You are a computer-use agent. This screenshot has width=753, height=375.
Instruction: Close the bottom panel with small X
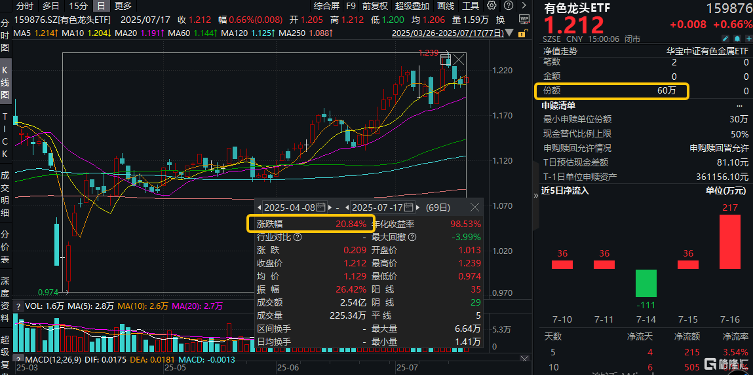pyautogui.click(x=525, y=359)
